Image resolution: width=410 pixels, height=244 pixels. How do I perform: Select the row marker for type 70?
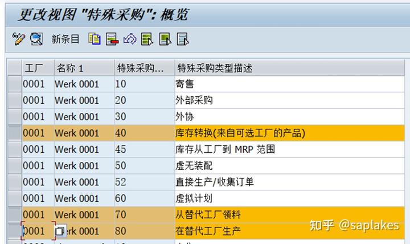(14, 215)
